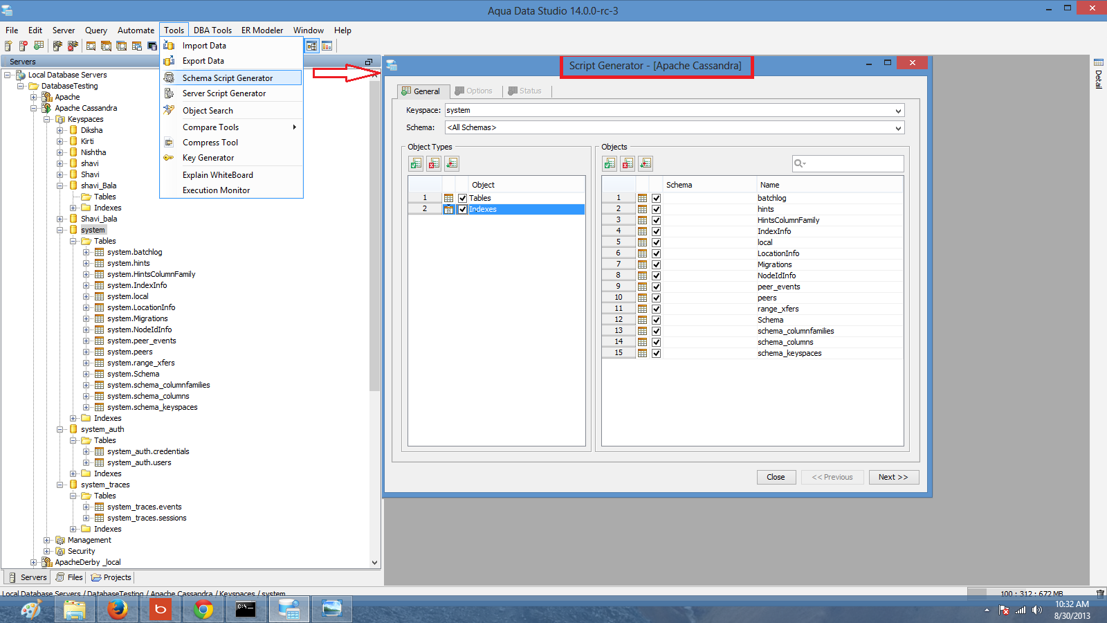Click the Import Data menu icon

(x=169, y=45)
